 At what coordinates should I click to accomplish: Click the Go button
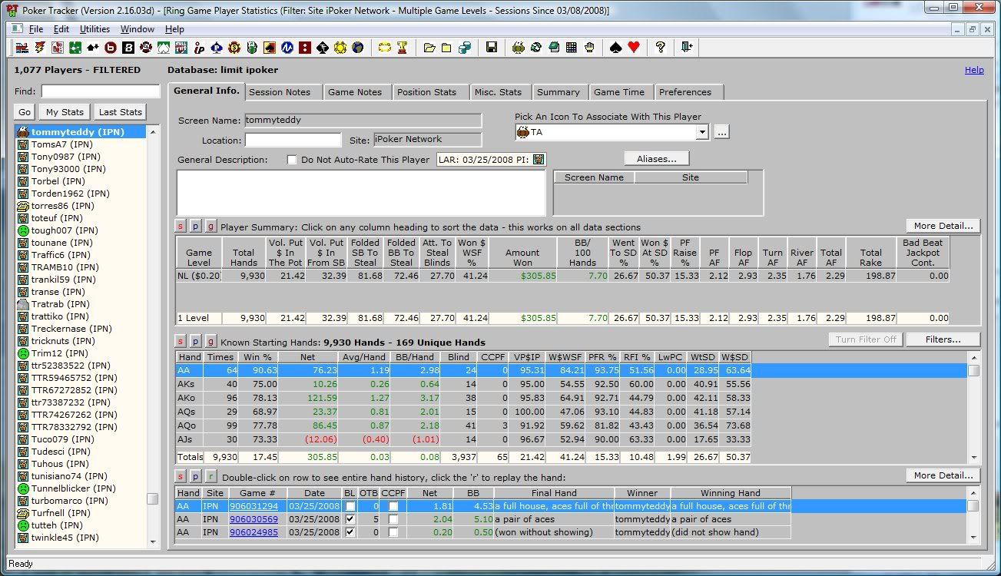tap(25, 112)
